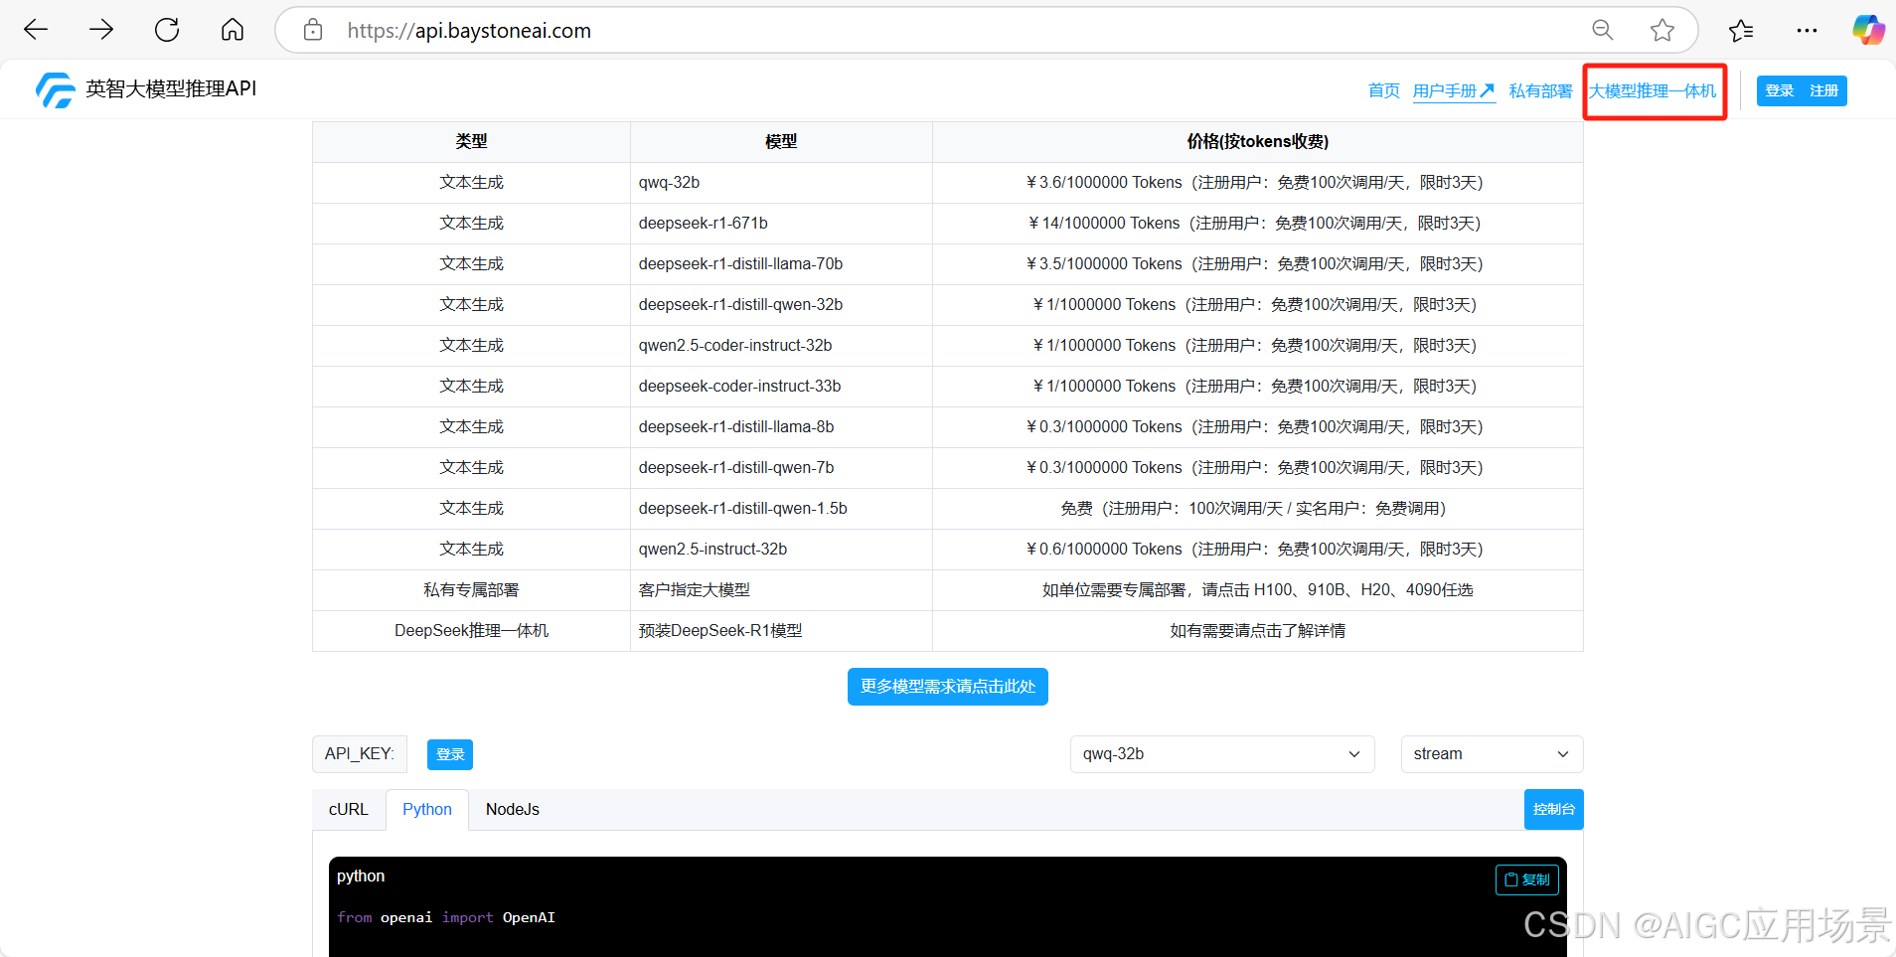Screen dimensions: 1896x957
Task: Expand the qwq-32b model dropdown
Action: [x=1222, y=754]
